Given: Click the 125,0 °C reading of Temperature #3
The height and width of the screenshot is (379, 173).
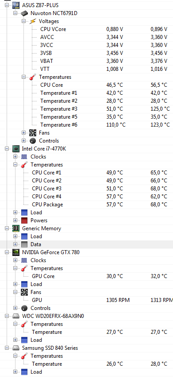Looking at the screenshot, I should (160, 109).
